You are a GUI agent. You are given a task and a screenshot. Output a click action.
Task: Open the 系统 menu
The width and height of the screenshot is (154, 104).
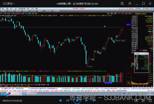(3, 9)
